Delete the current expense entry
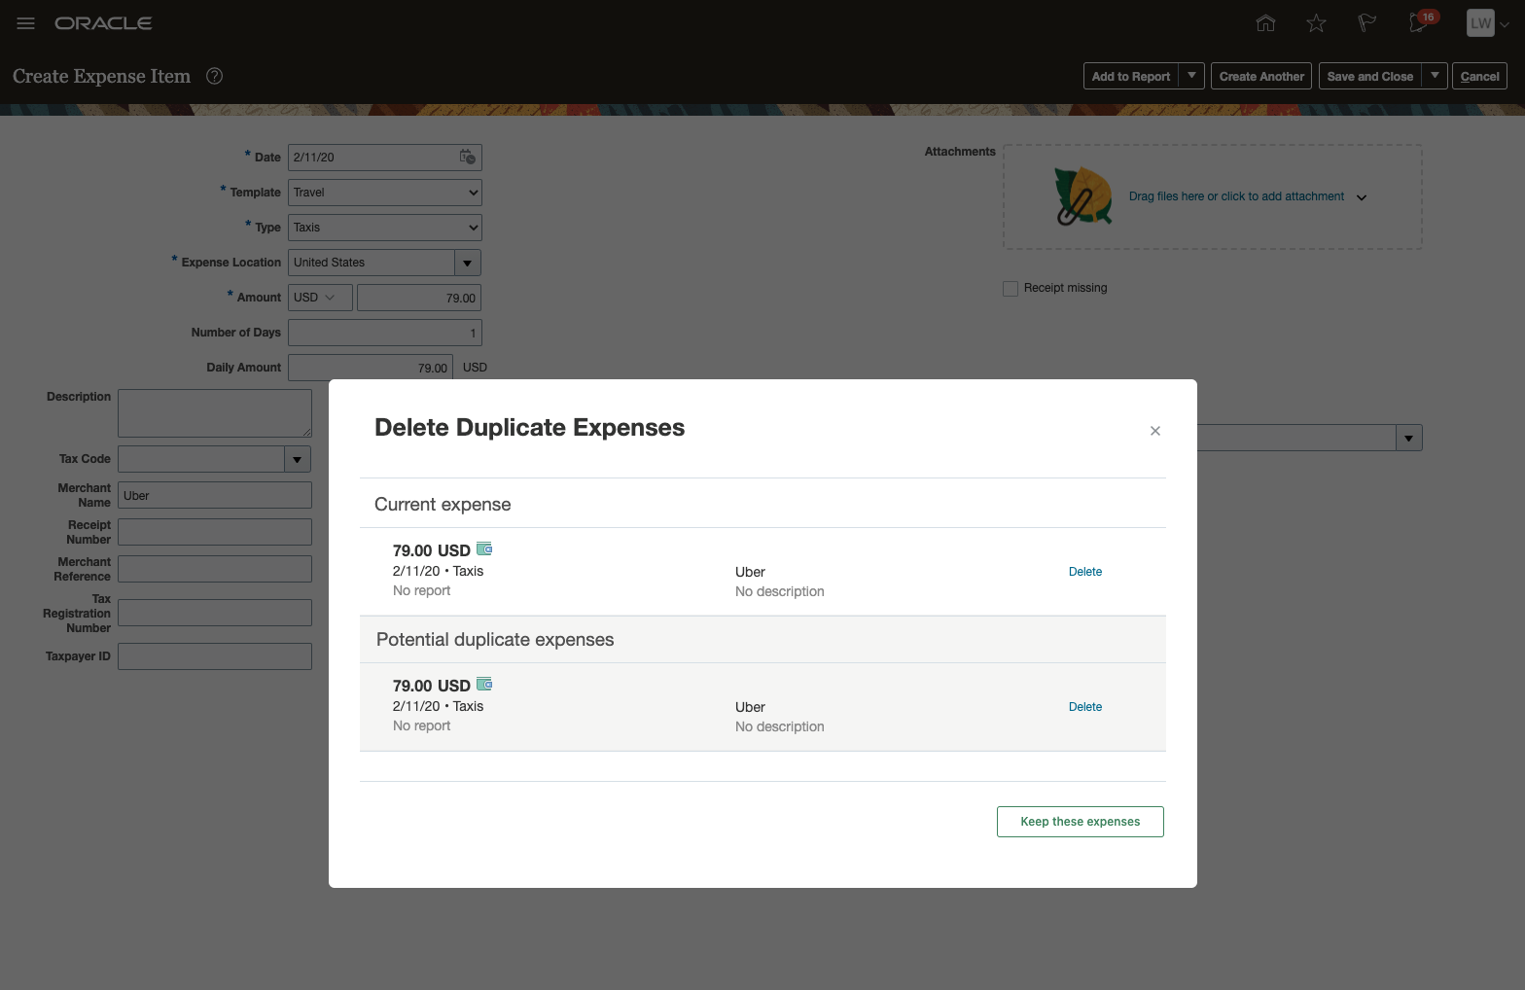Image resolution: width=1525 pixels, height=990 pixels. click(x=1084, y=572)
